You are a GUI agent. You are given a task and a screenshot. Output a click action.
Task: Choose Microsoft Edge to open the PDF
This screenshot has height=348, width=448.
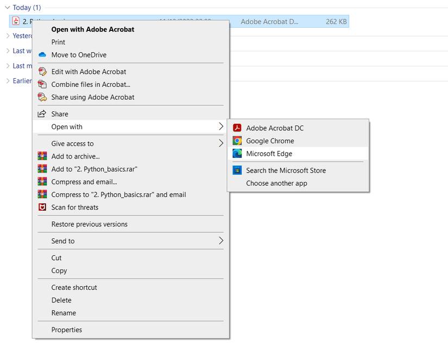click(270, 153)
